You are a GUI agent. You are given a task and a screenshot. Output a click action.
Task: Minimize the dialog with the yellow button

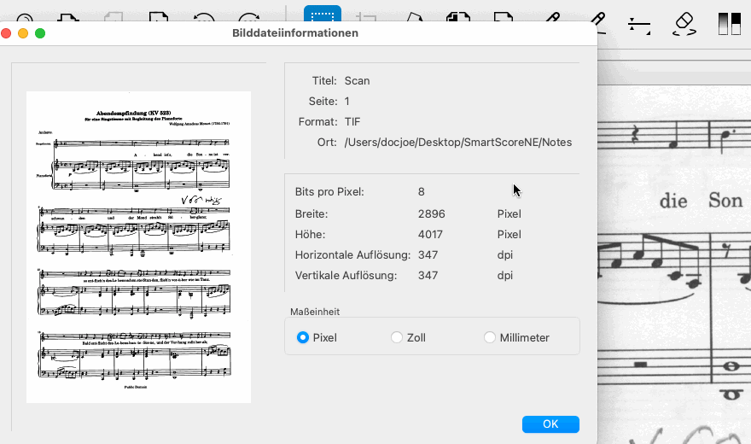[23, 33]
